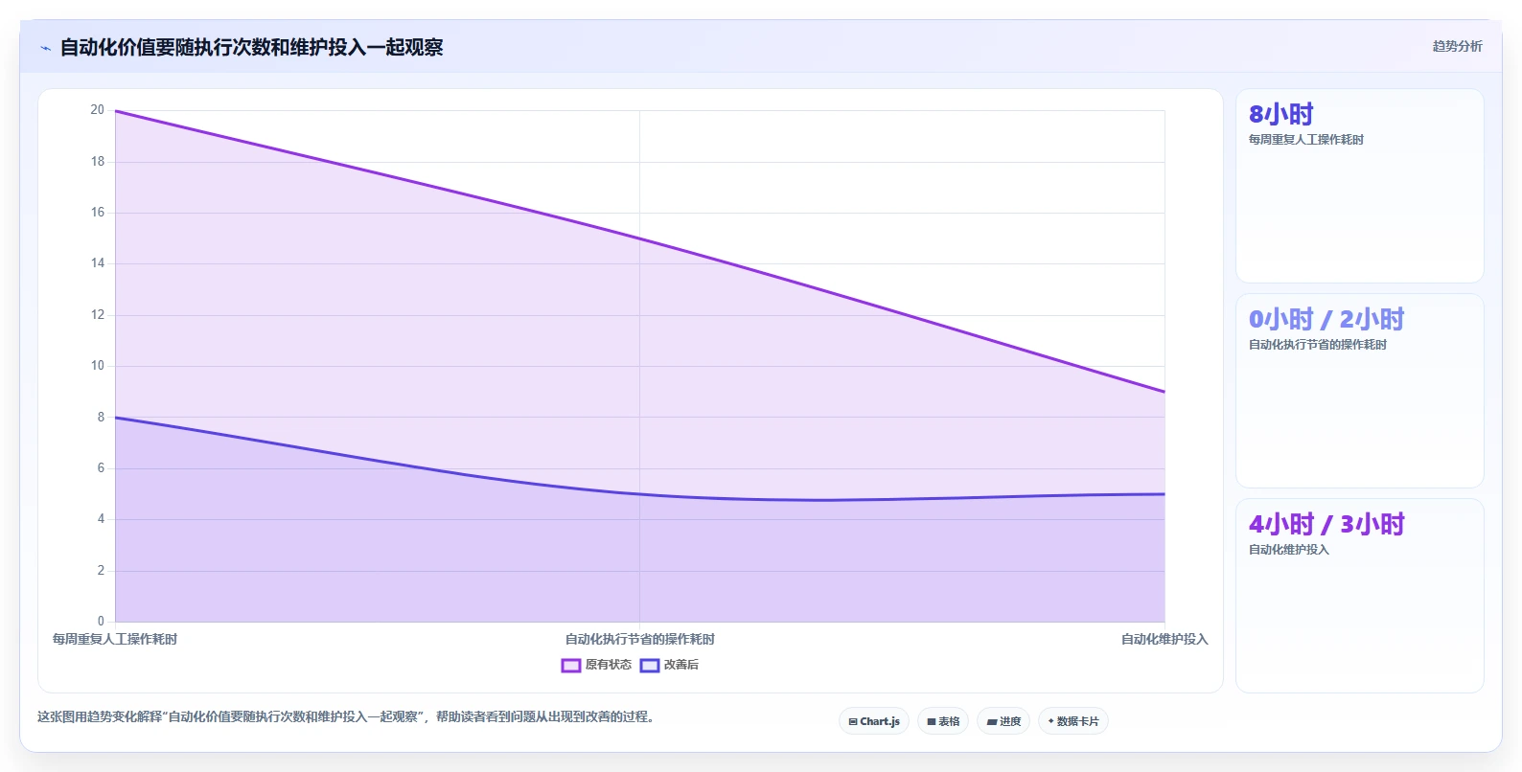Click the purple 原有状态 legend swatch
Image resolution: width=1522 pixels, height=772 pixels.
click(x=571, y=666)
